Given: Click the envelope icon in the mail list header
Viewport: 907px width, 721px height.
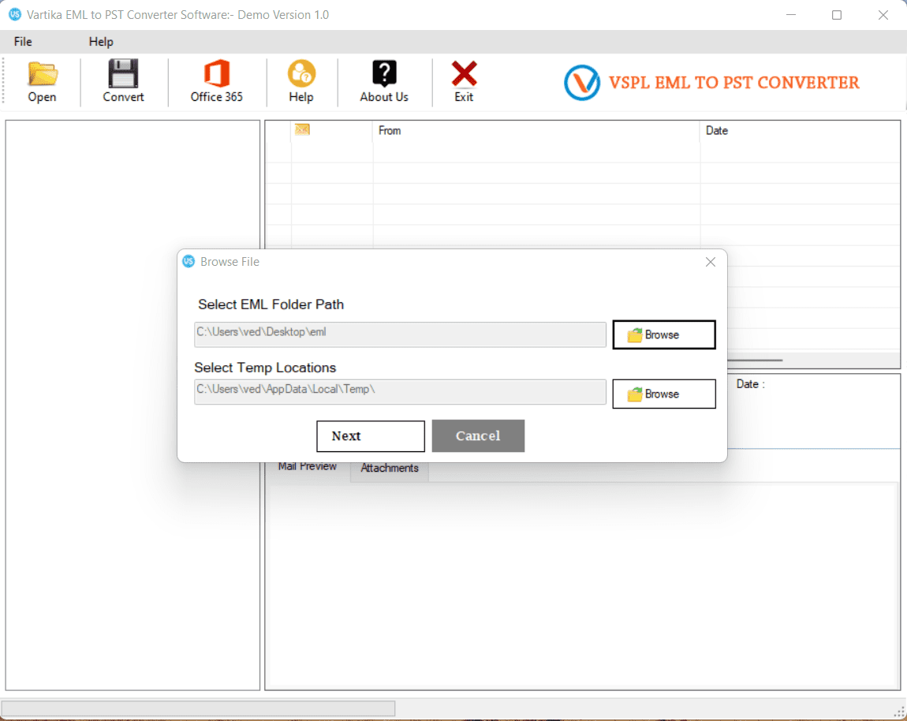Looking at the screenshot, I should pos(302,129).
